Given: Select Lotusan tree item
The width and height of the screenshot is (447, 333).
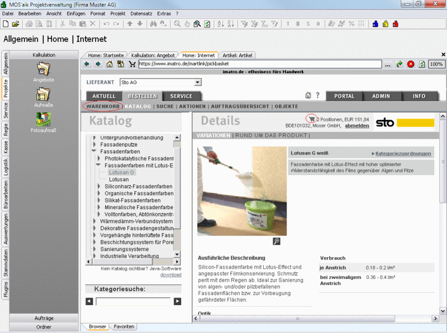Looking at the screenshot, I should [118, 179].
